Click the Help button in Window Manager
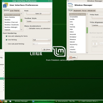103x103 pixels. tap(73, 57)
